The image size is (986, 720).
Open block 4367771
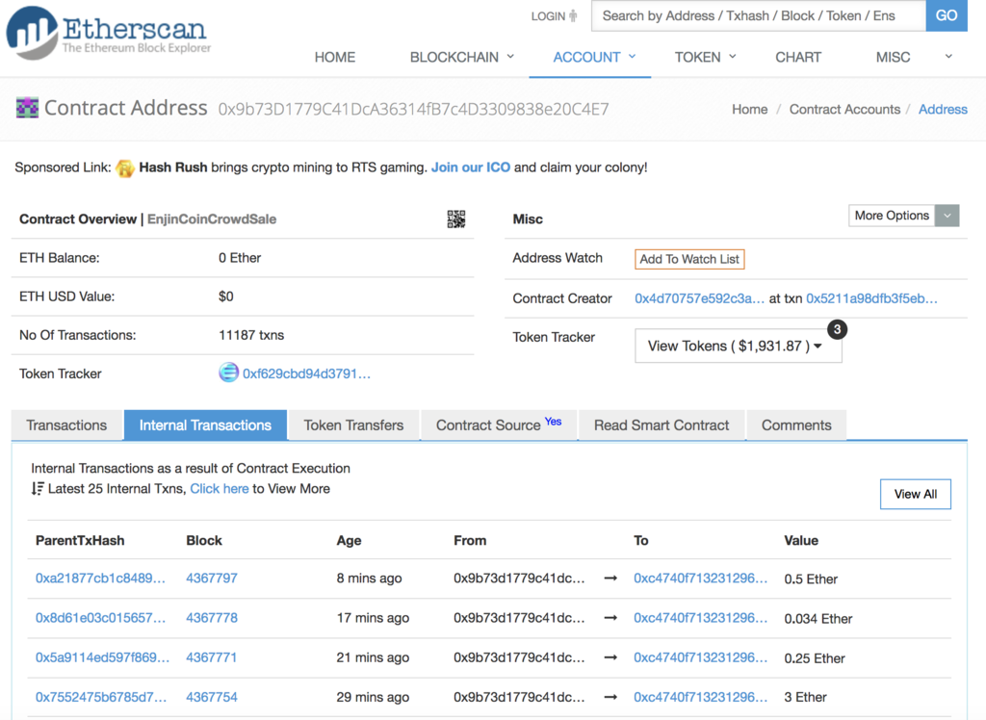pos(211,657)
